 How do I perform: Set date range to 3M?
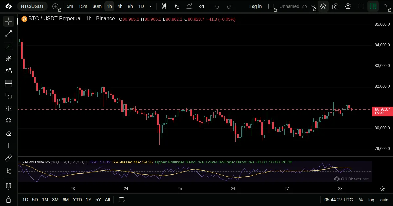55,200
